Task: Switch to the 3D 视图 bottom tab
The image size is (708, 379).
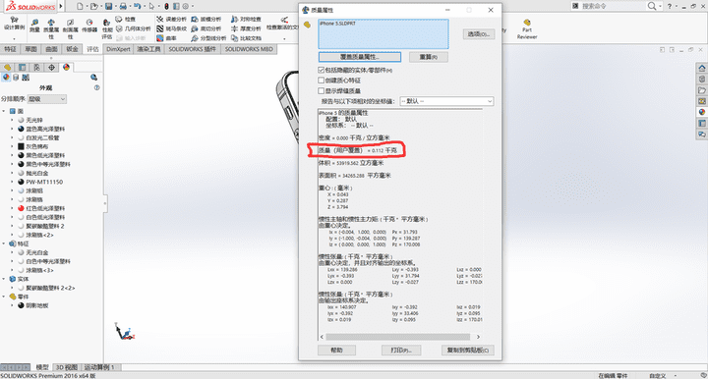Action: click(x=67, y=367)
